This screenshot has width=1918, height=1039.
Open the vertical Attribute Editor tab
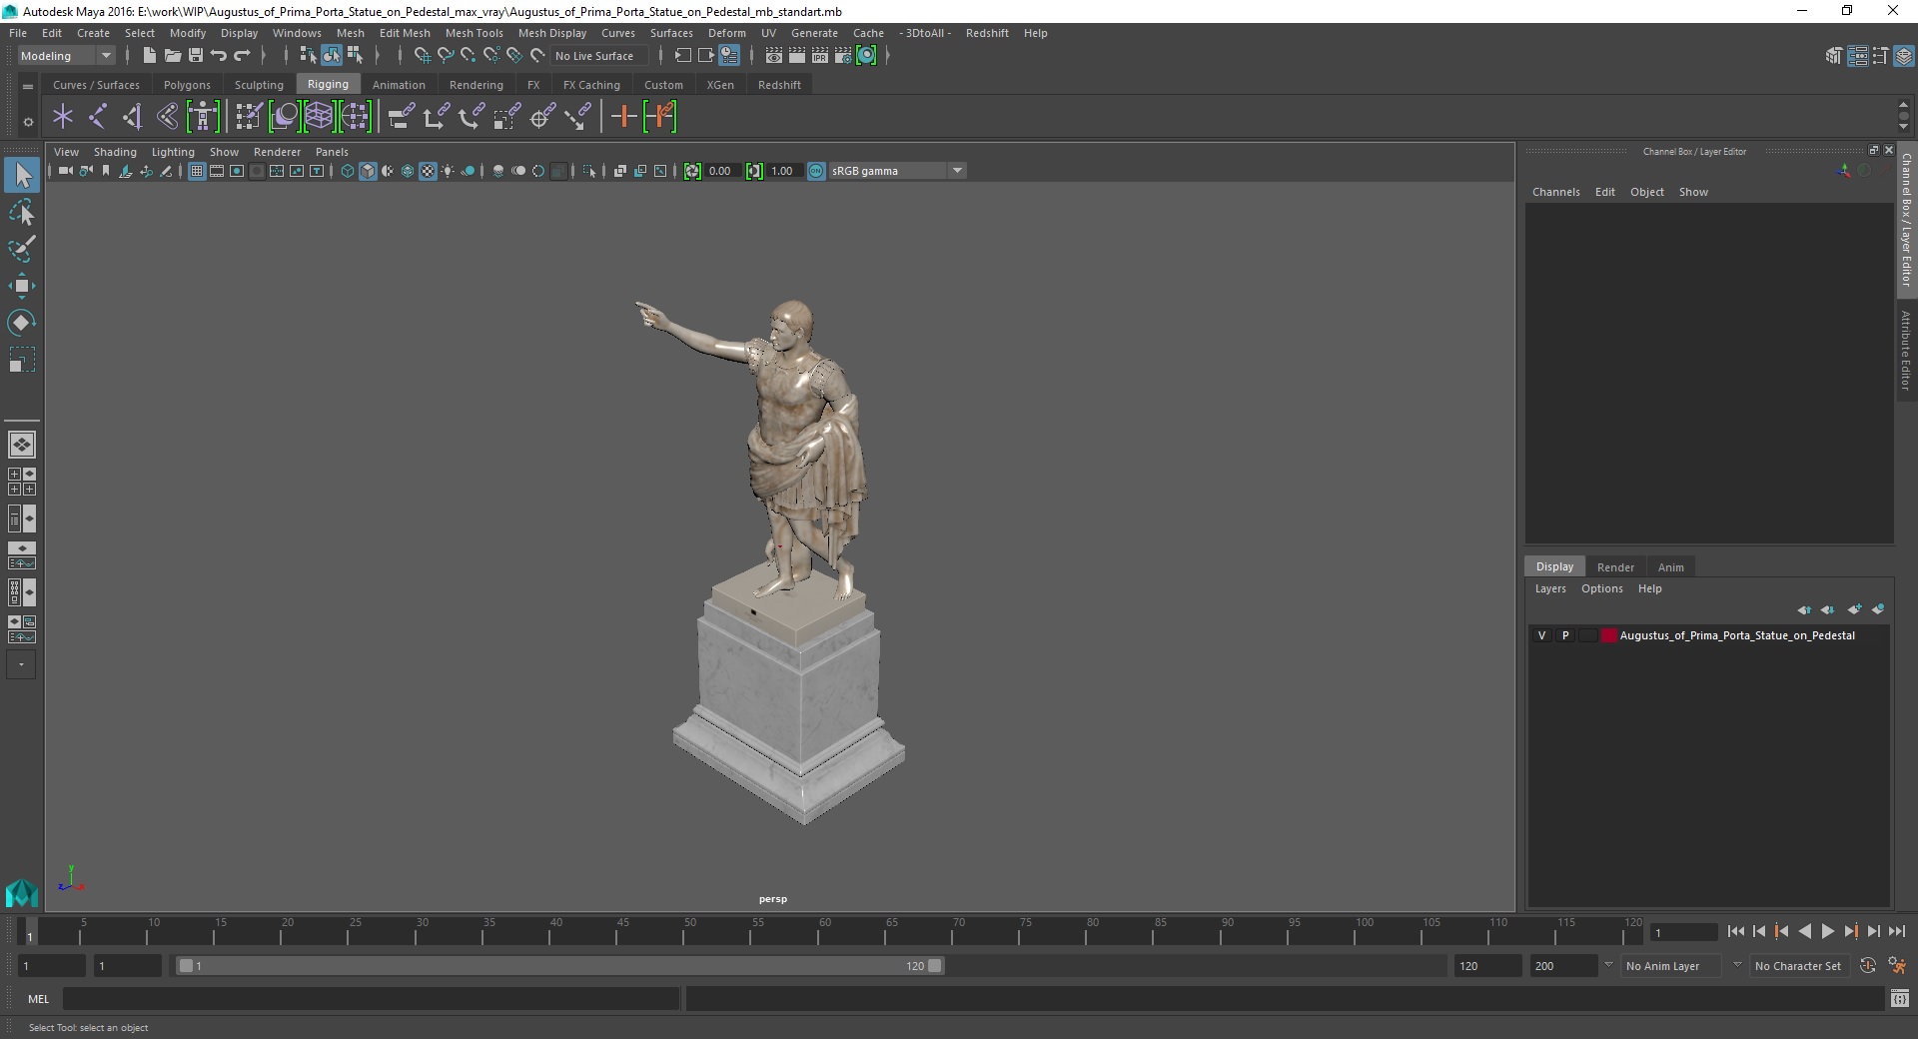tap(1906, 350)
